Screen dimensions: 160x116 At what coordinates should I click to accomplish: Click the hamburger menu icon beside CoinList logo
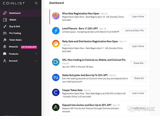(x=36, y=3)
